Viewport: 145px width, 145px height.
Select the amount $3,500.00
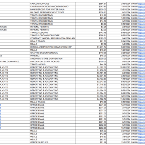102,96
